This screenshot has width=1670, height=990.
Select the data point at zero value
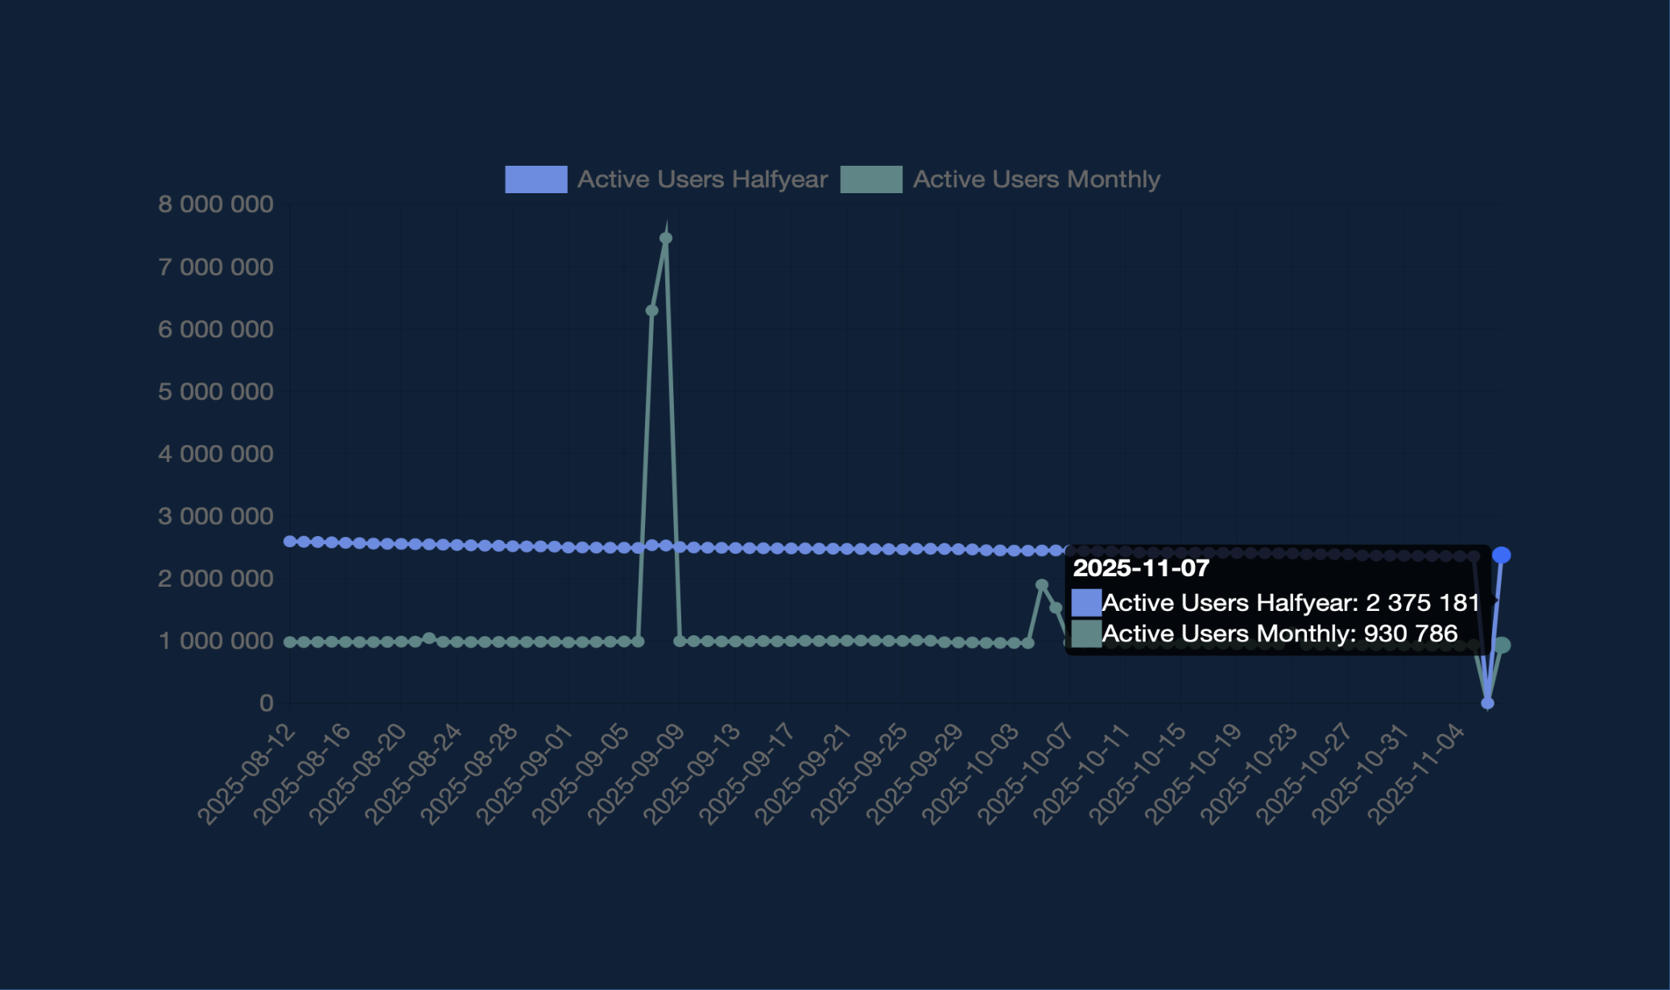(x=1487, y=703)
